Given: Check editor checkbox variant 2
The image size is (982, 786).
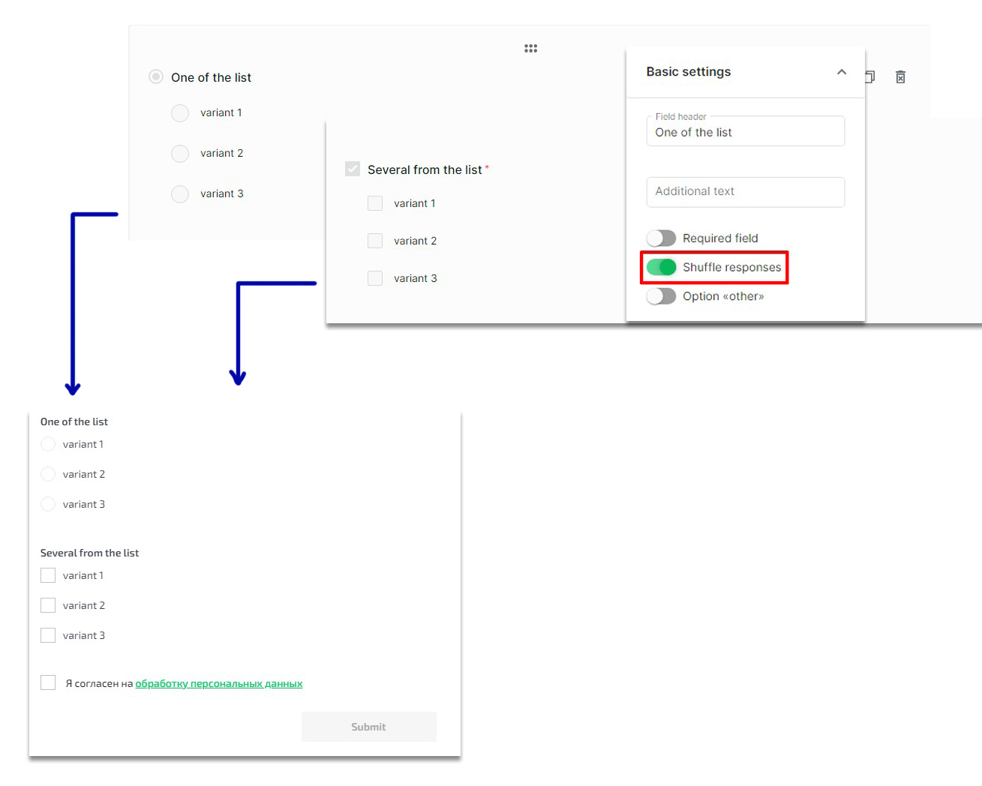Looking at the screenshot, I should [x=375, y=241].
